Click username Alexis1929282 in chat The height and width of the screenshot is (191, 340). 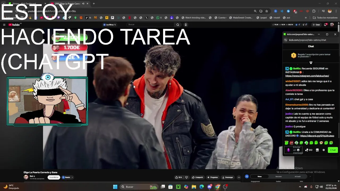294,90
